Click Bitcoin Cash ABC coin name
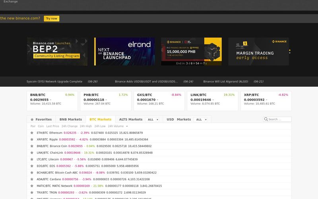 click(x=66, y=173)
